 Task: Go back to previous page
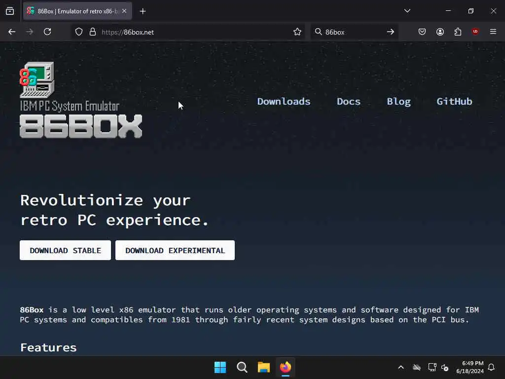(x=12, y=32)
